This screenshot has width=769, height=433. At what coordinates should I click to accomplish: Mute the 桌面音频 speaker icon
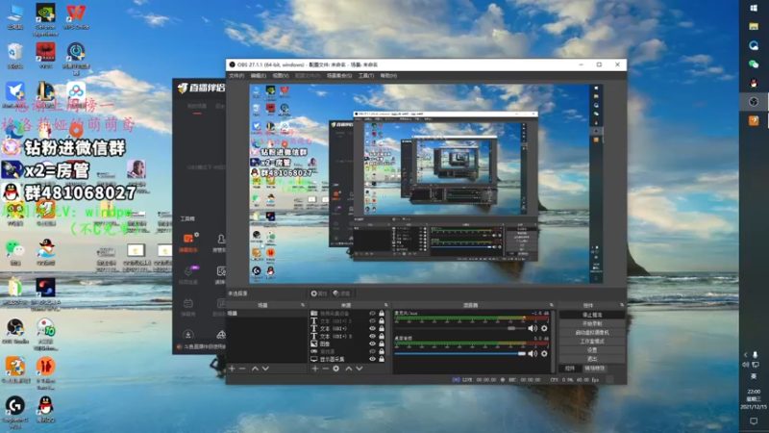click(533, 353)
